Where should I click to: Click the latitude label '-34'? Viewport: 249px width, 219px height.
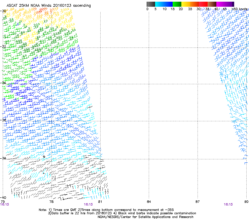3,83
